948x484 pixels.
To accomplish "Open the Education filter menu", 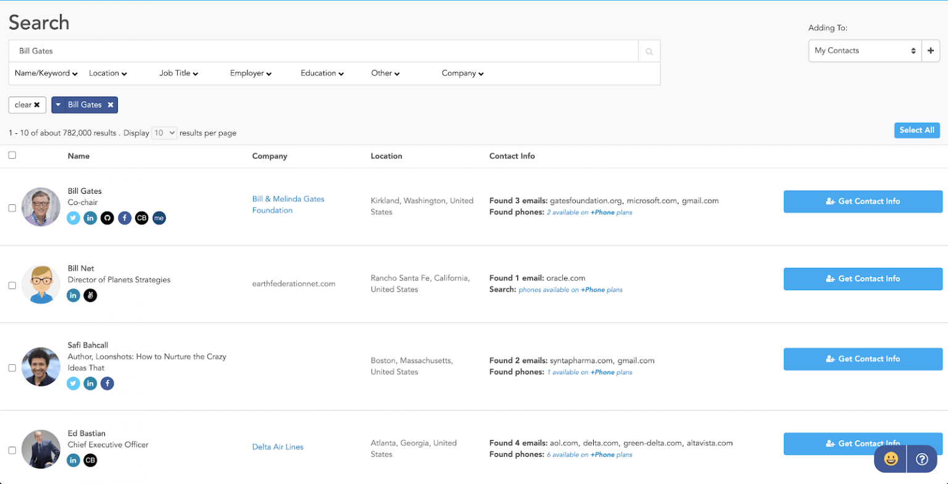I will (x=322, y=73).
